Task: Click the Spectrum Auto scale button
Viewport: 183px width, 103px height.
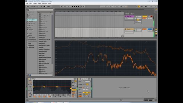Action: click(x=80, y=96)
